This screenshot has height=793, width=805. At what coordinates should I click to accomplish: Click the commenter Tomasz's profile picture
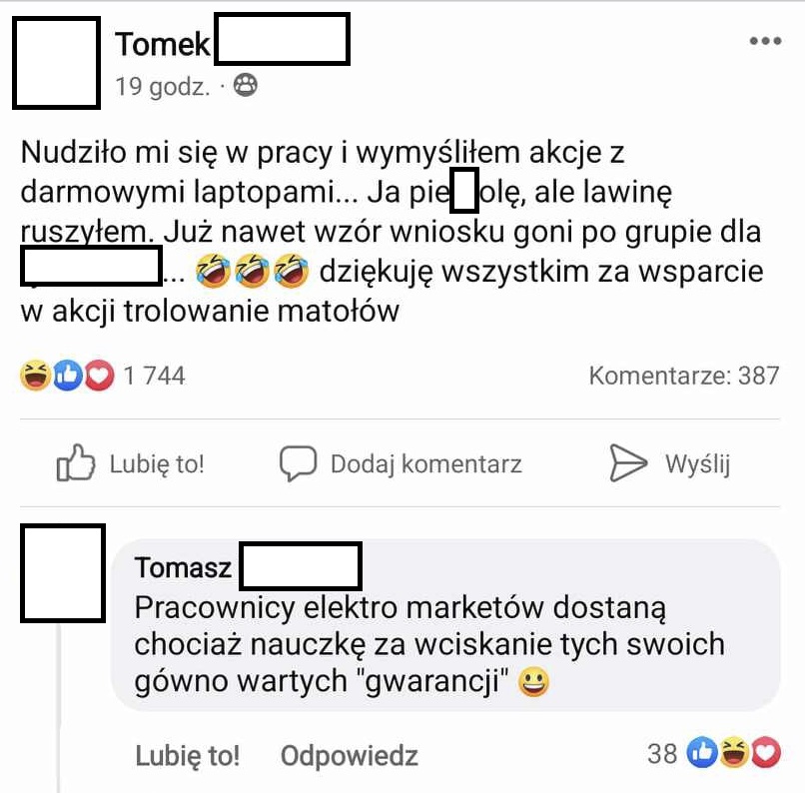(x=63, y=573)
